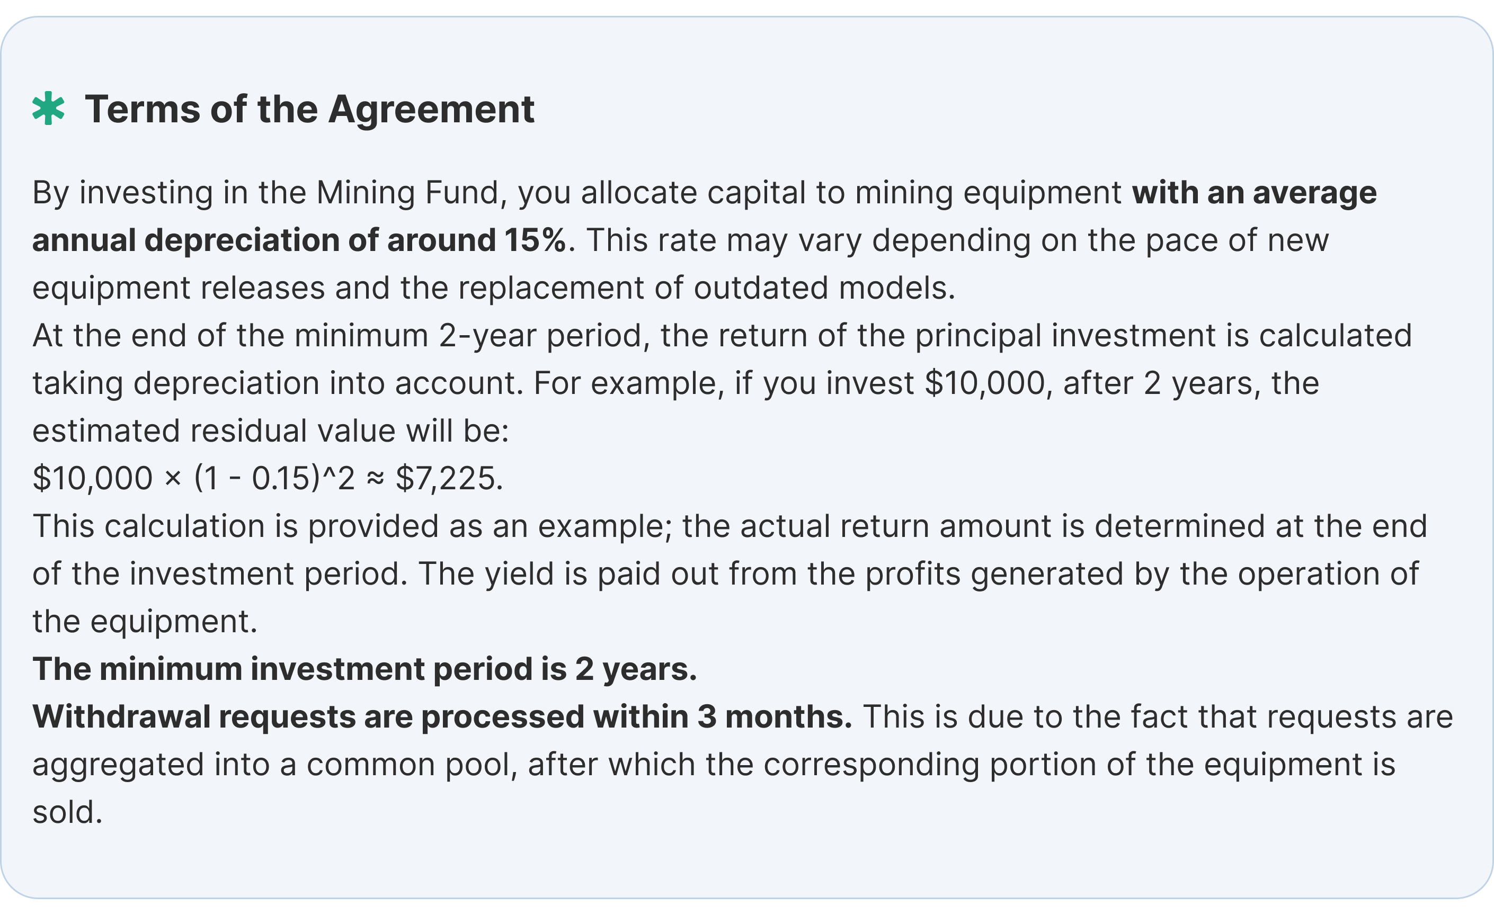Click the formula "$10,000 × (1 - 0.15)^2"
The width and height of the screenshot is (1494, 915).
[x=194, y=479]
